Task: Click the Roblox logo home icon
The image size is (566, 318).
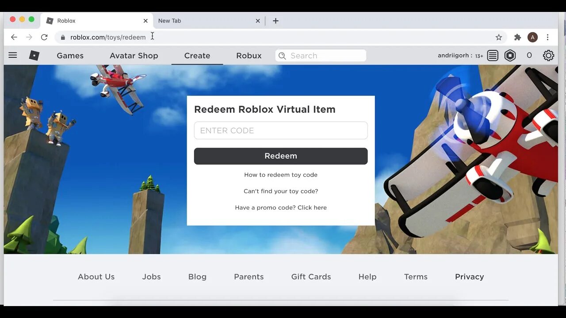Action: pos(34,55)
